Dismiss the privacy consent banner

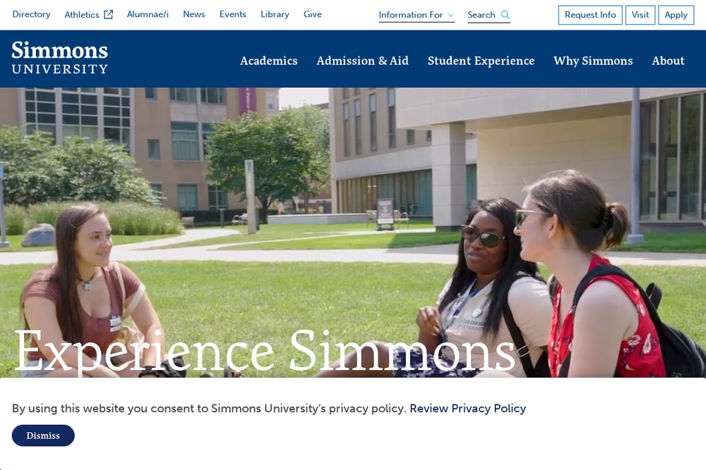click(x=43, y=435)
